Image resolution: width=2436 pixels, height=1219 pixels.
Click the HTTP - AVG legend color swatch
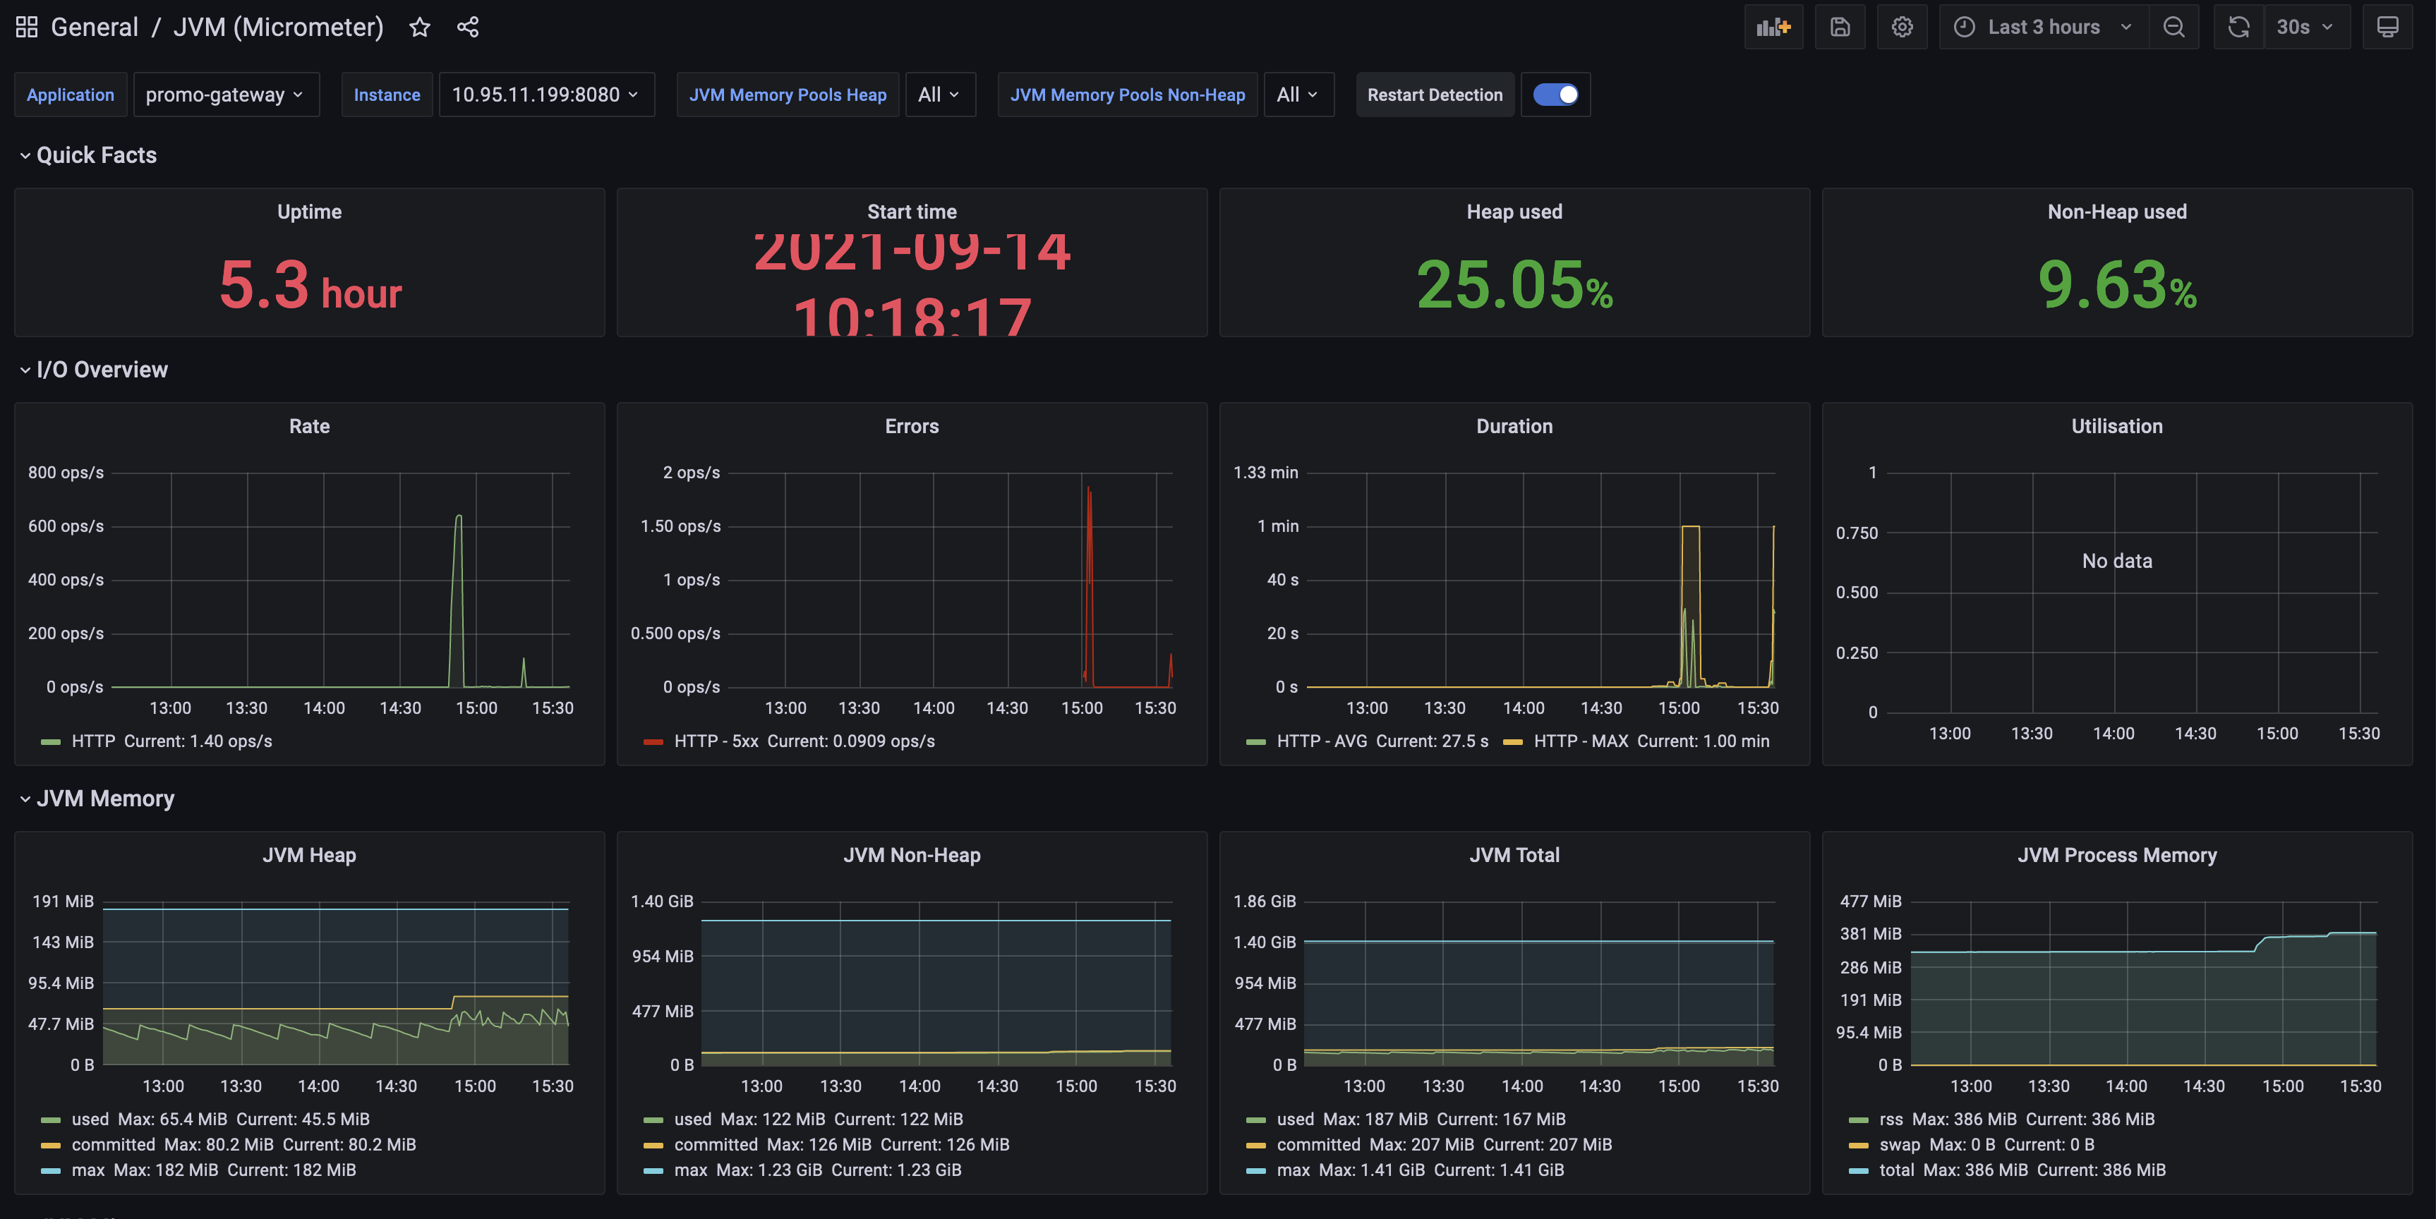(x=1256, y=742)
